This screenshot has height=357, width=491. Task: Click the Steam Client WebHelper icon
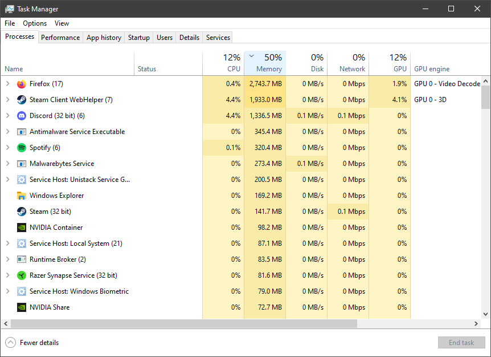(x=21, y=100)
